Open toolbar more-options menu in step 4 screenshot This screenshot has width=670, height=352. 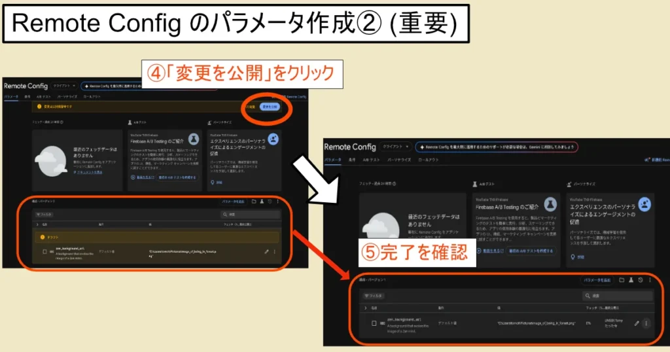[x=277, y=202]
